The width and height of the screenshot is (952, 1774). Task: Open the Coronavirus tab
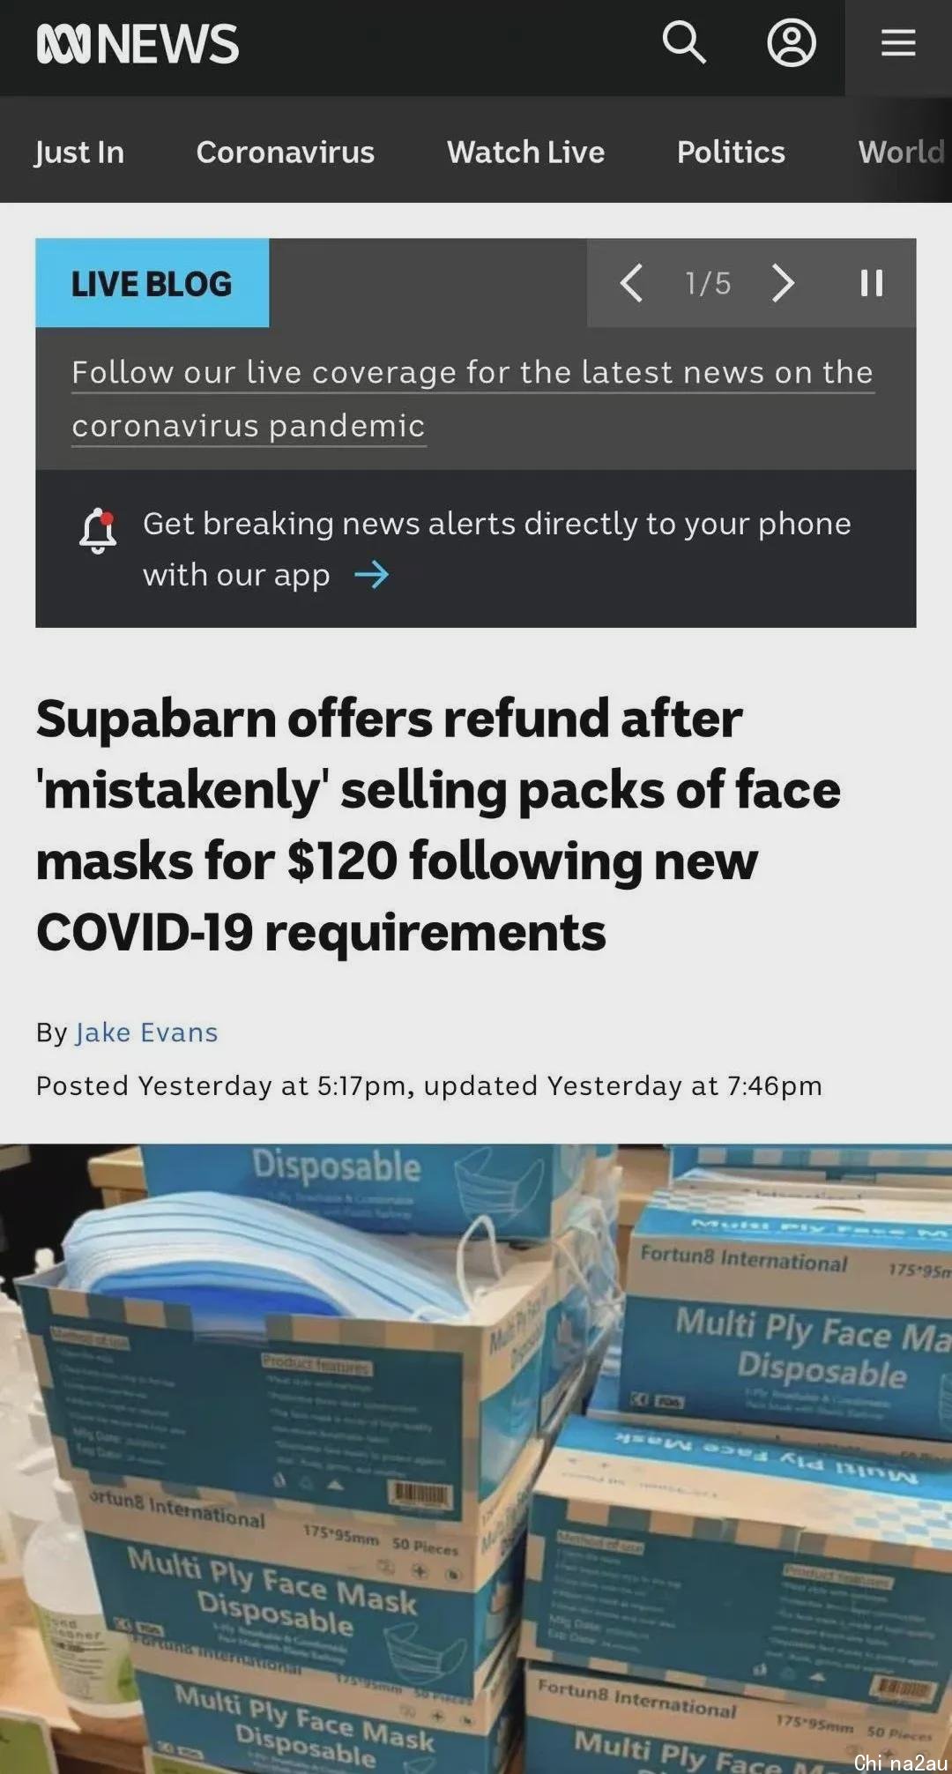286,152
